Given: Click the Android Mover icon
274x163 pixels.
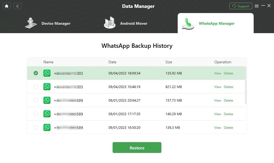Looking at the screenshot, I should point(110,23).
